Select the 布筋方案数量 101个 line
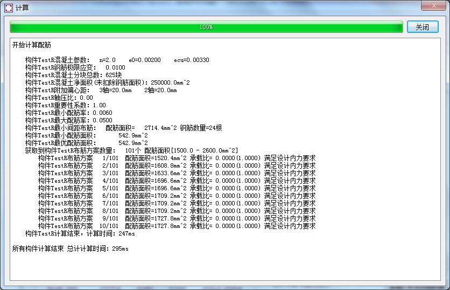Viewport: 450px width, 290px height. click(x=131, y=150)
